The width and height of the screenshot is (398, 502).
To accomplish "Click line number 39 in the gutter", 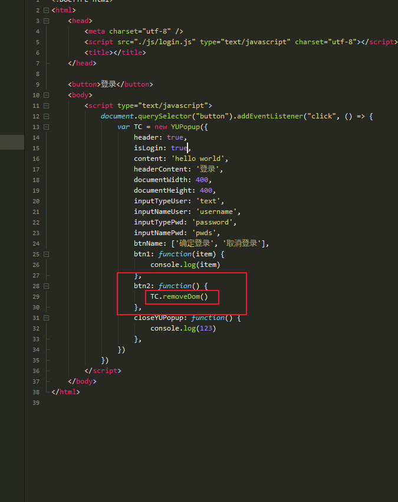I will [36, 403].
